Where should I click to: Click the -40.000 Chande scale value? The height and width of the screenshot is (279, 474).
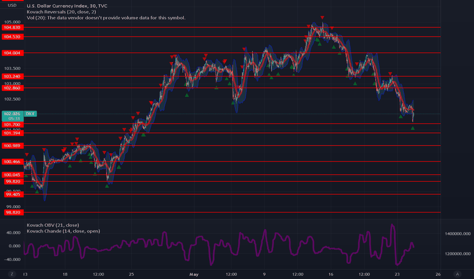pos(12,259)
